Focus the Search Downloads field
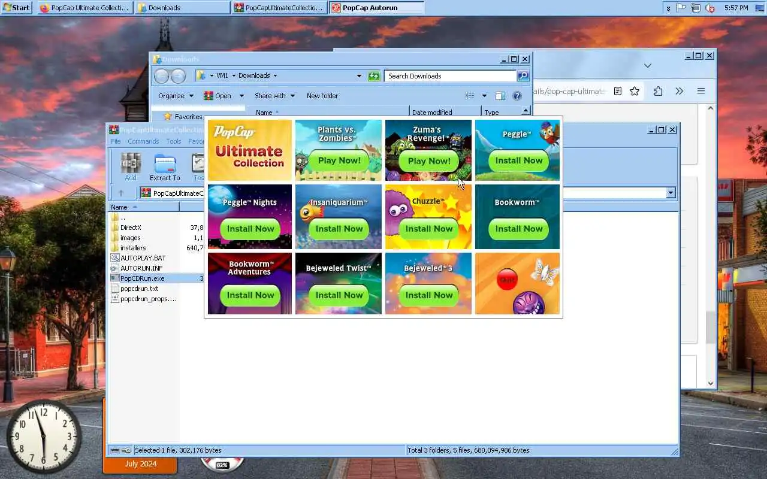767x479 pixels. pyautogui.click(x=449, y=76)
